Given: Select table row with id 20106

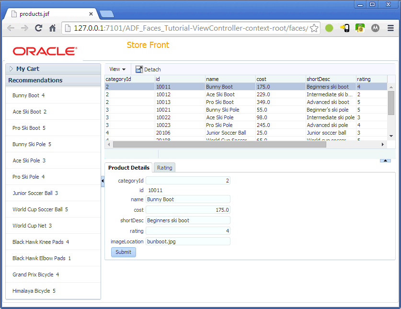Looking at the screenshot, I should (x=246, y=133).
